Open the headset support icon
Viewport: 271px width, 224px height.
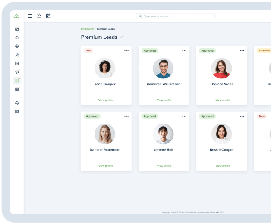(x=17, y=103)
